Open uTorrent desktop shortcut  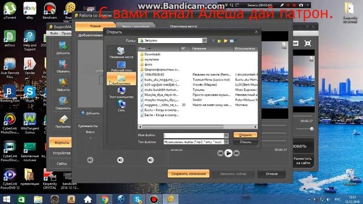tap(10, 10)
